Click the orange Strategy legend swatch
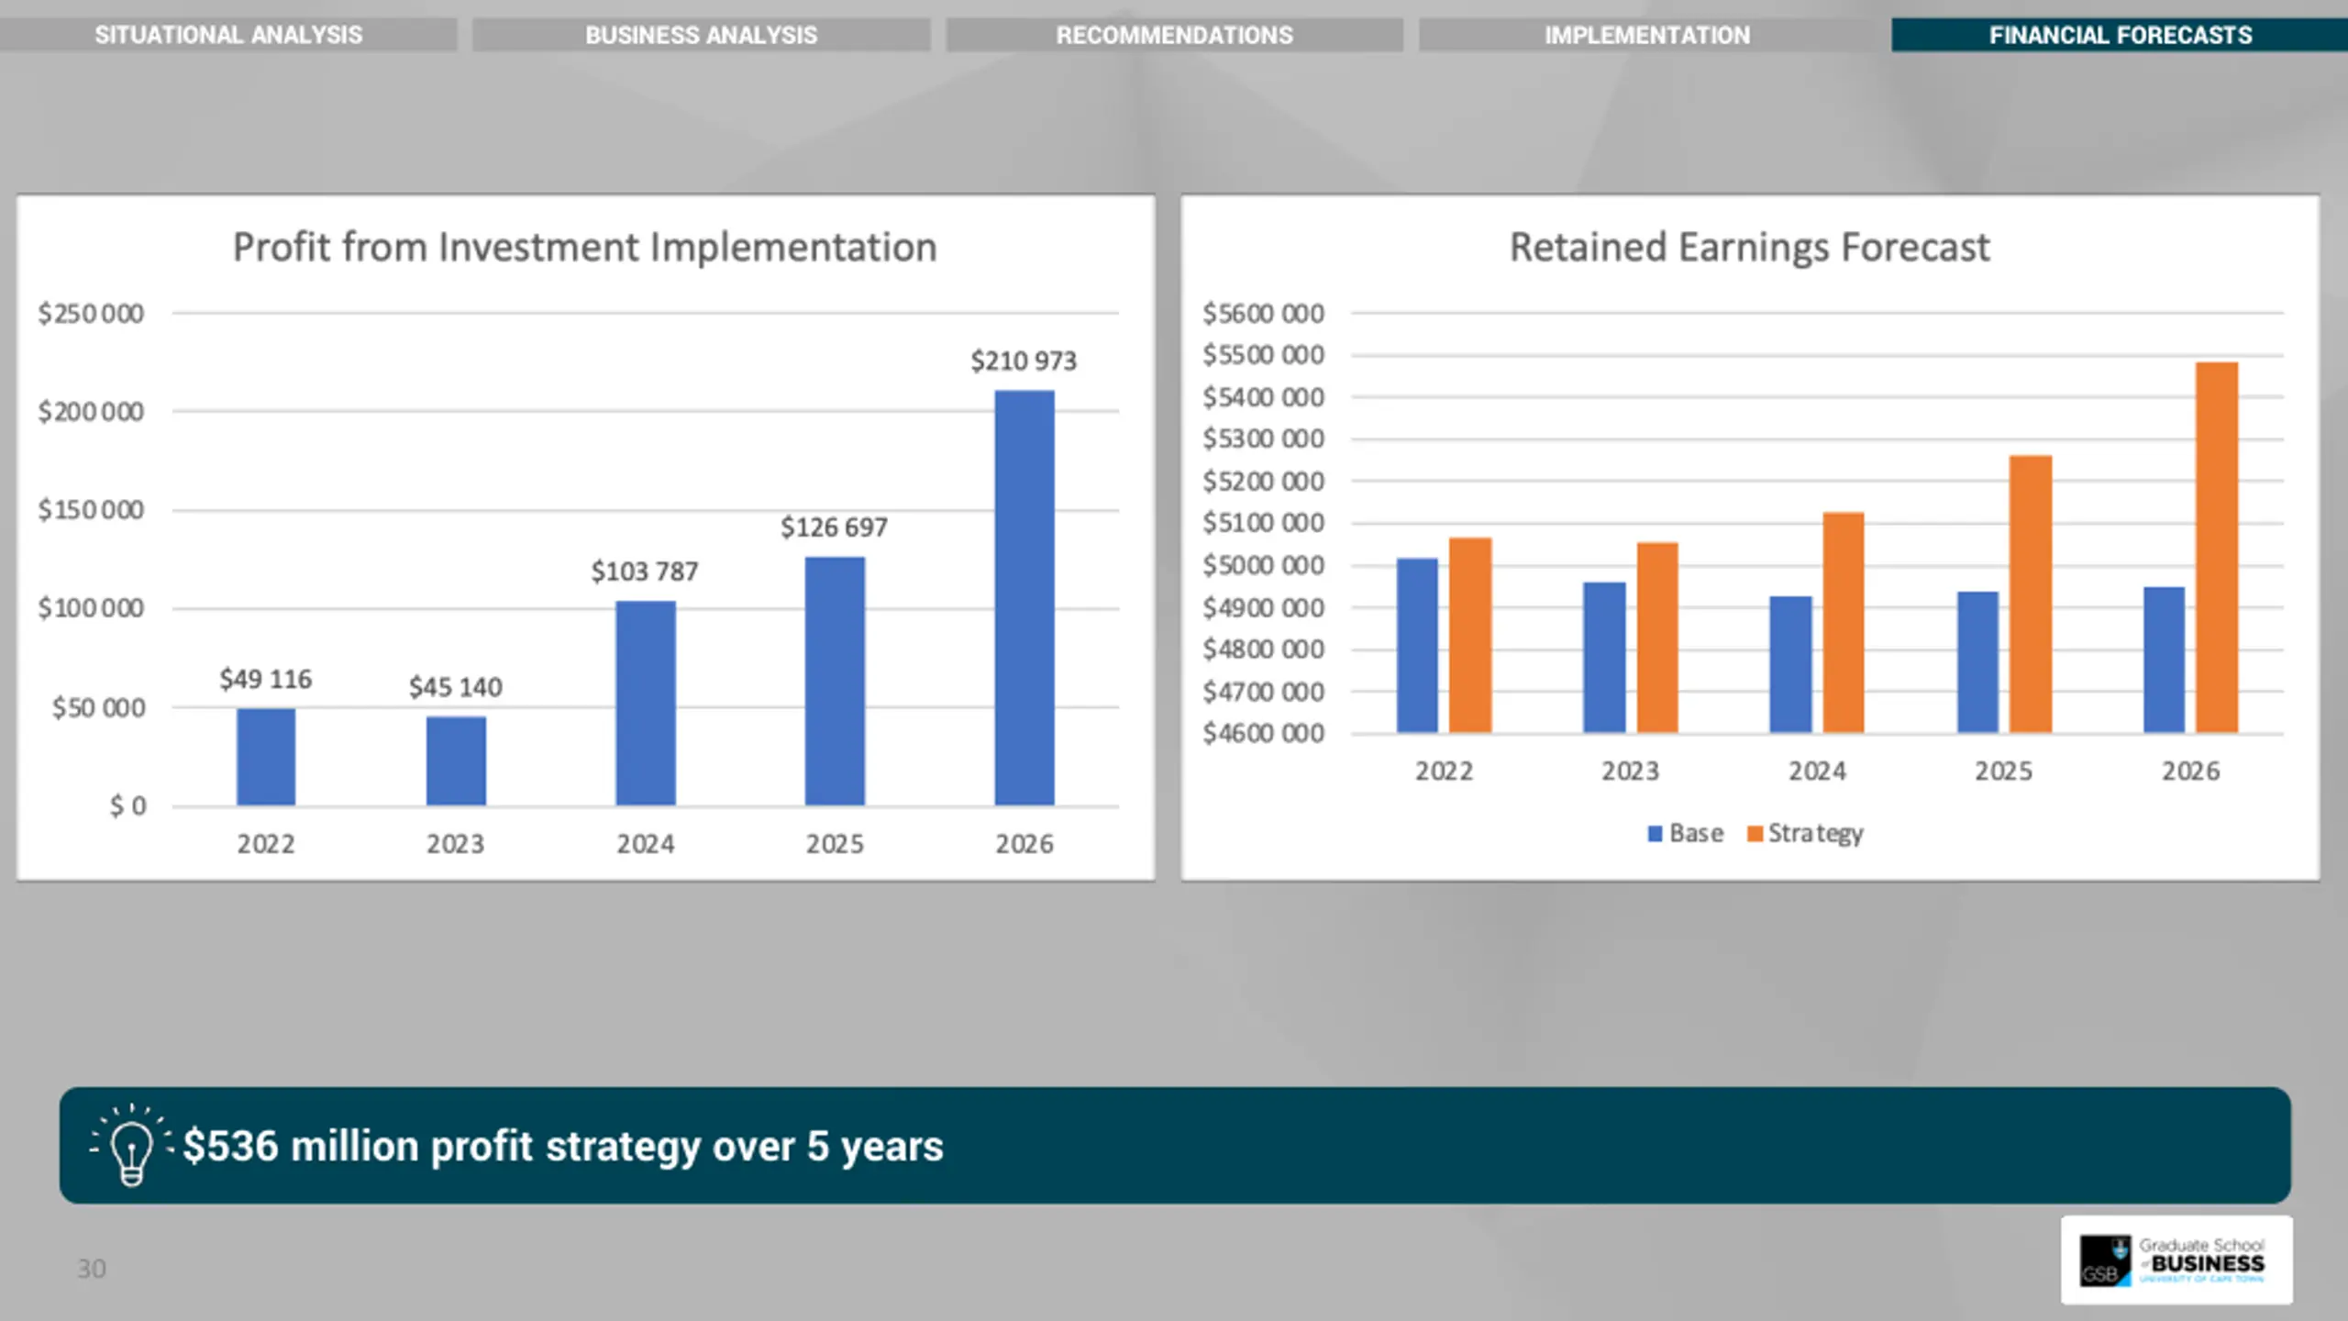 (1755, 834)
